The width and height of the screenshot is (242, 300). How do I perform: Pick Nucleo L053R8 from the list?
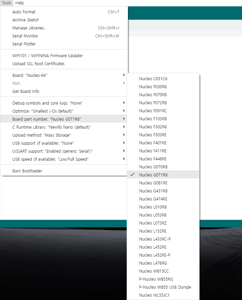pos(163,215)
